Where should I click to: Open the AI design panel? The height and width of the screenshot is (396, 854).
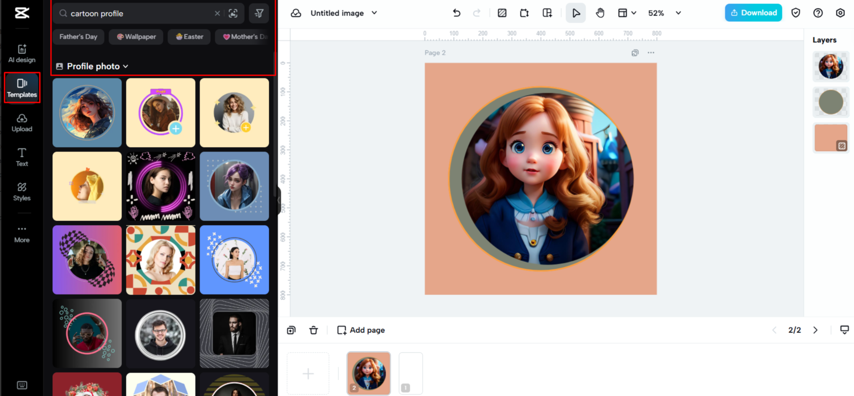(22, 53)
